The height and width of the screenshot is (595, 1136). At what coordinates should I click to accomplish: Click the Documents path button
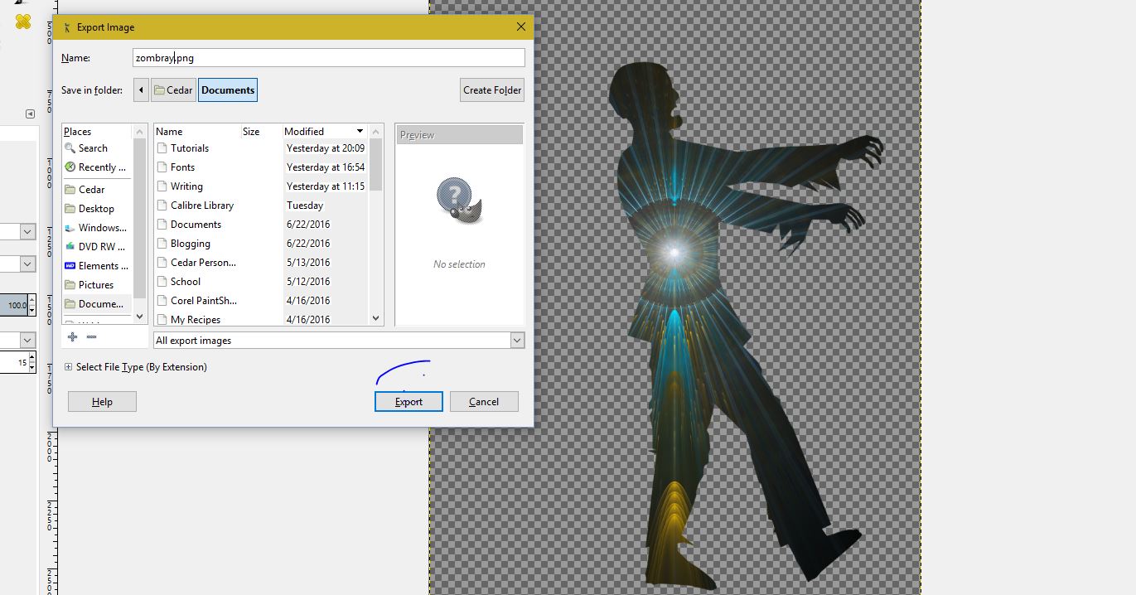(228, 90)
